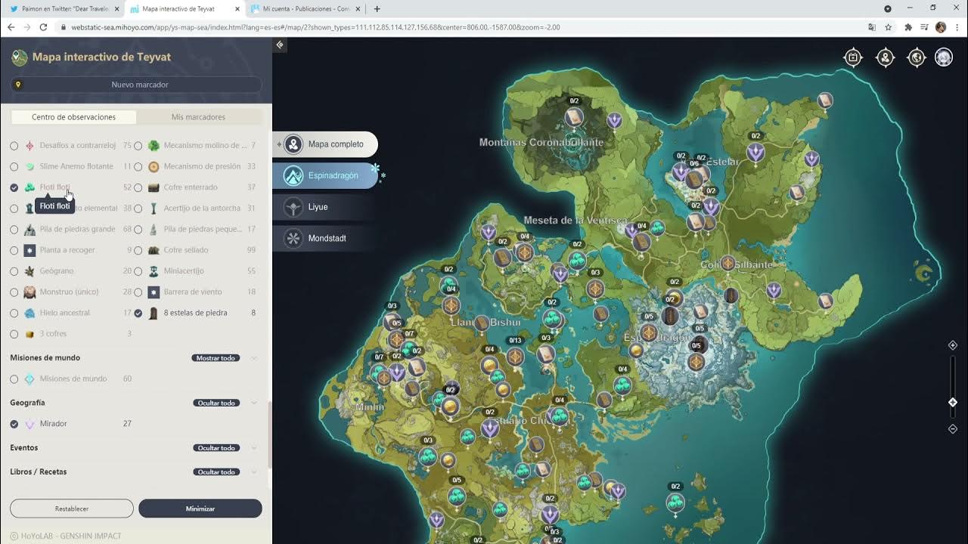
Task: Select the Mondstadt region
Action: 326,238
